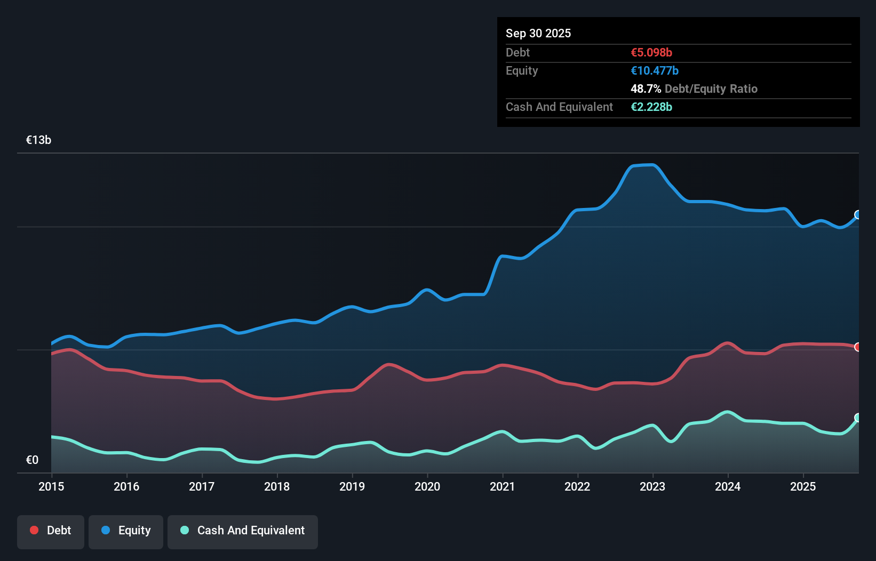The image size is (876, 561).
Task: Click the 2024 x-axis label
Action: tap(728, 486)
